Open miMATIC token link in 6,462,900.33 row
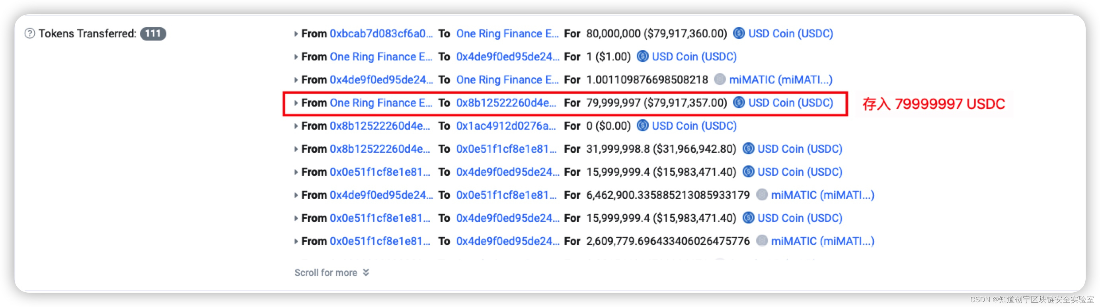The width and height of the screenshot is (1100, 307). (x=823, y=195)
